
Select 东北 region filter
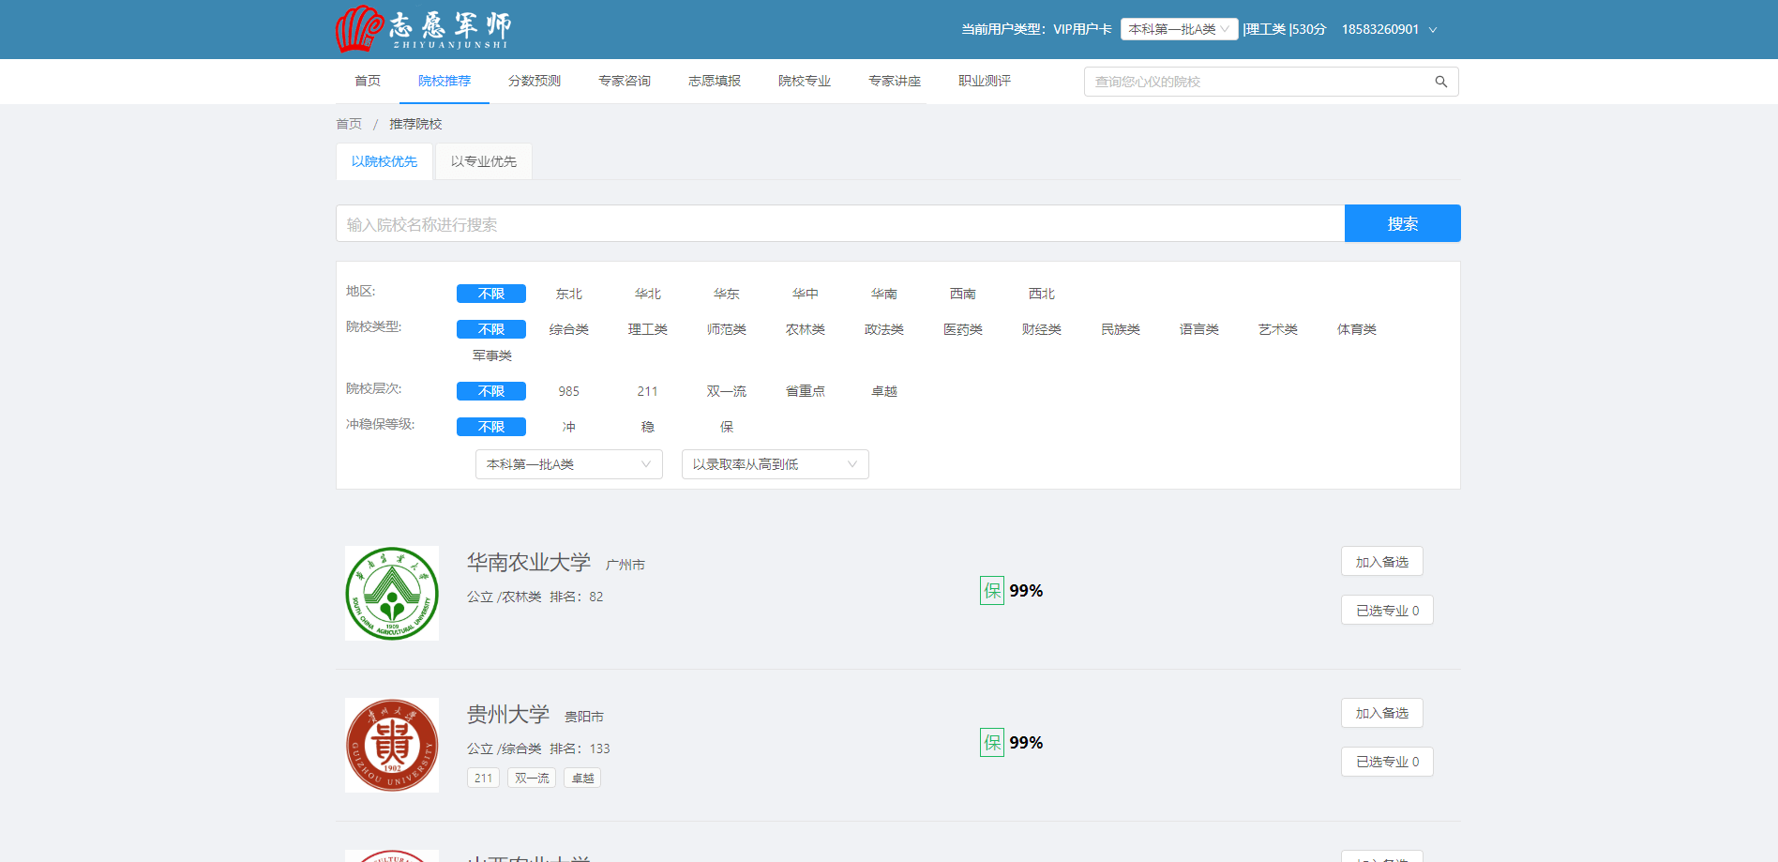pos(569,294)
